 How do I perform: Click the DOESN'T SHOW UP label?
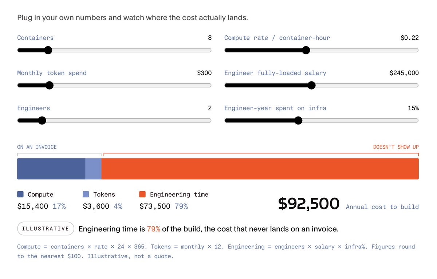(x=396, y=147)
